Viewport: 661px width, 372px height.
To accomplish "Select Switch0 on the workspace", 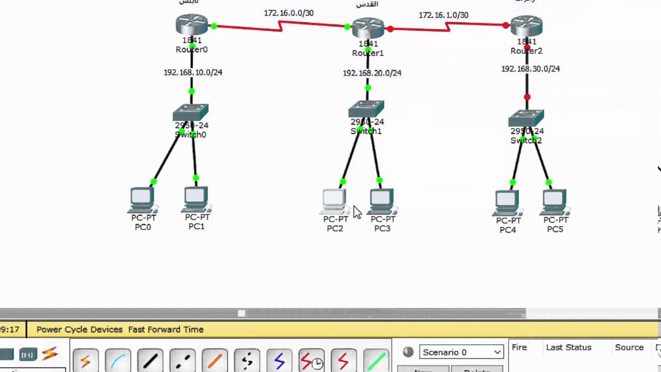I will [190, 113].
